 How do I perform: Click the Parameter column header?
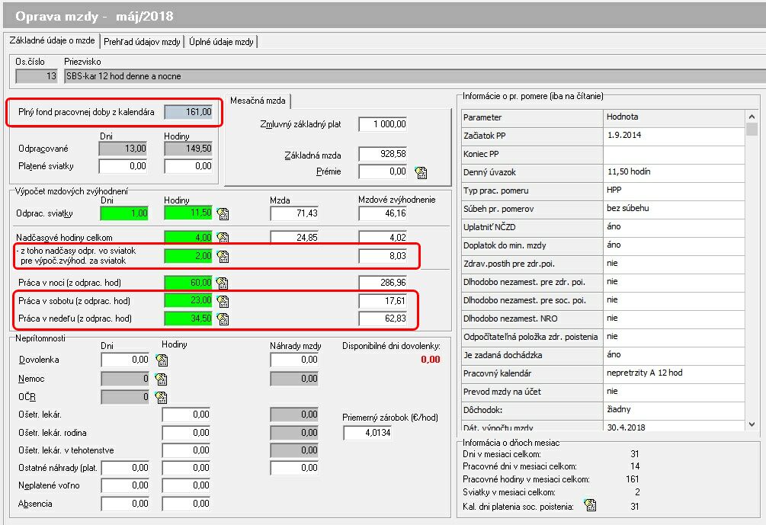click(x=532, y=117)
